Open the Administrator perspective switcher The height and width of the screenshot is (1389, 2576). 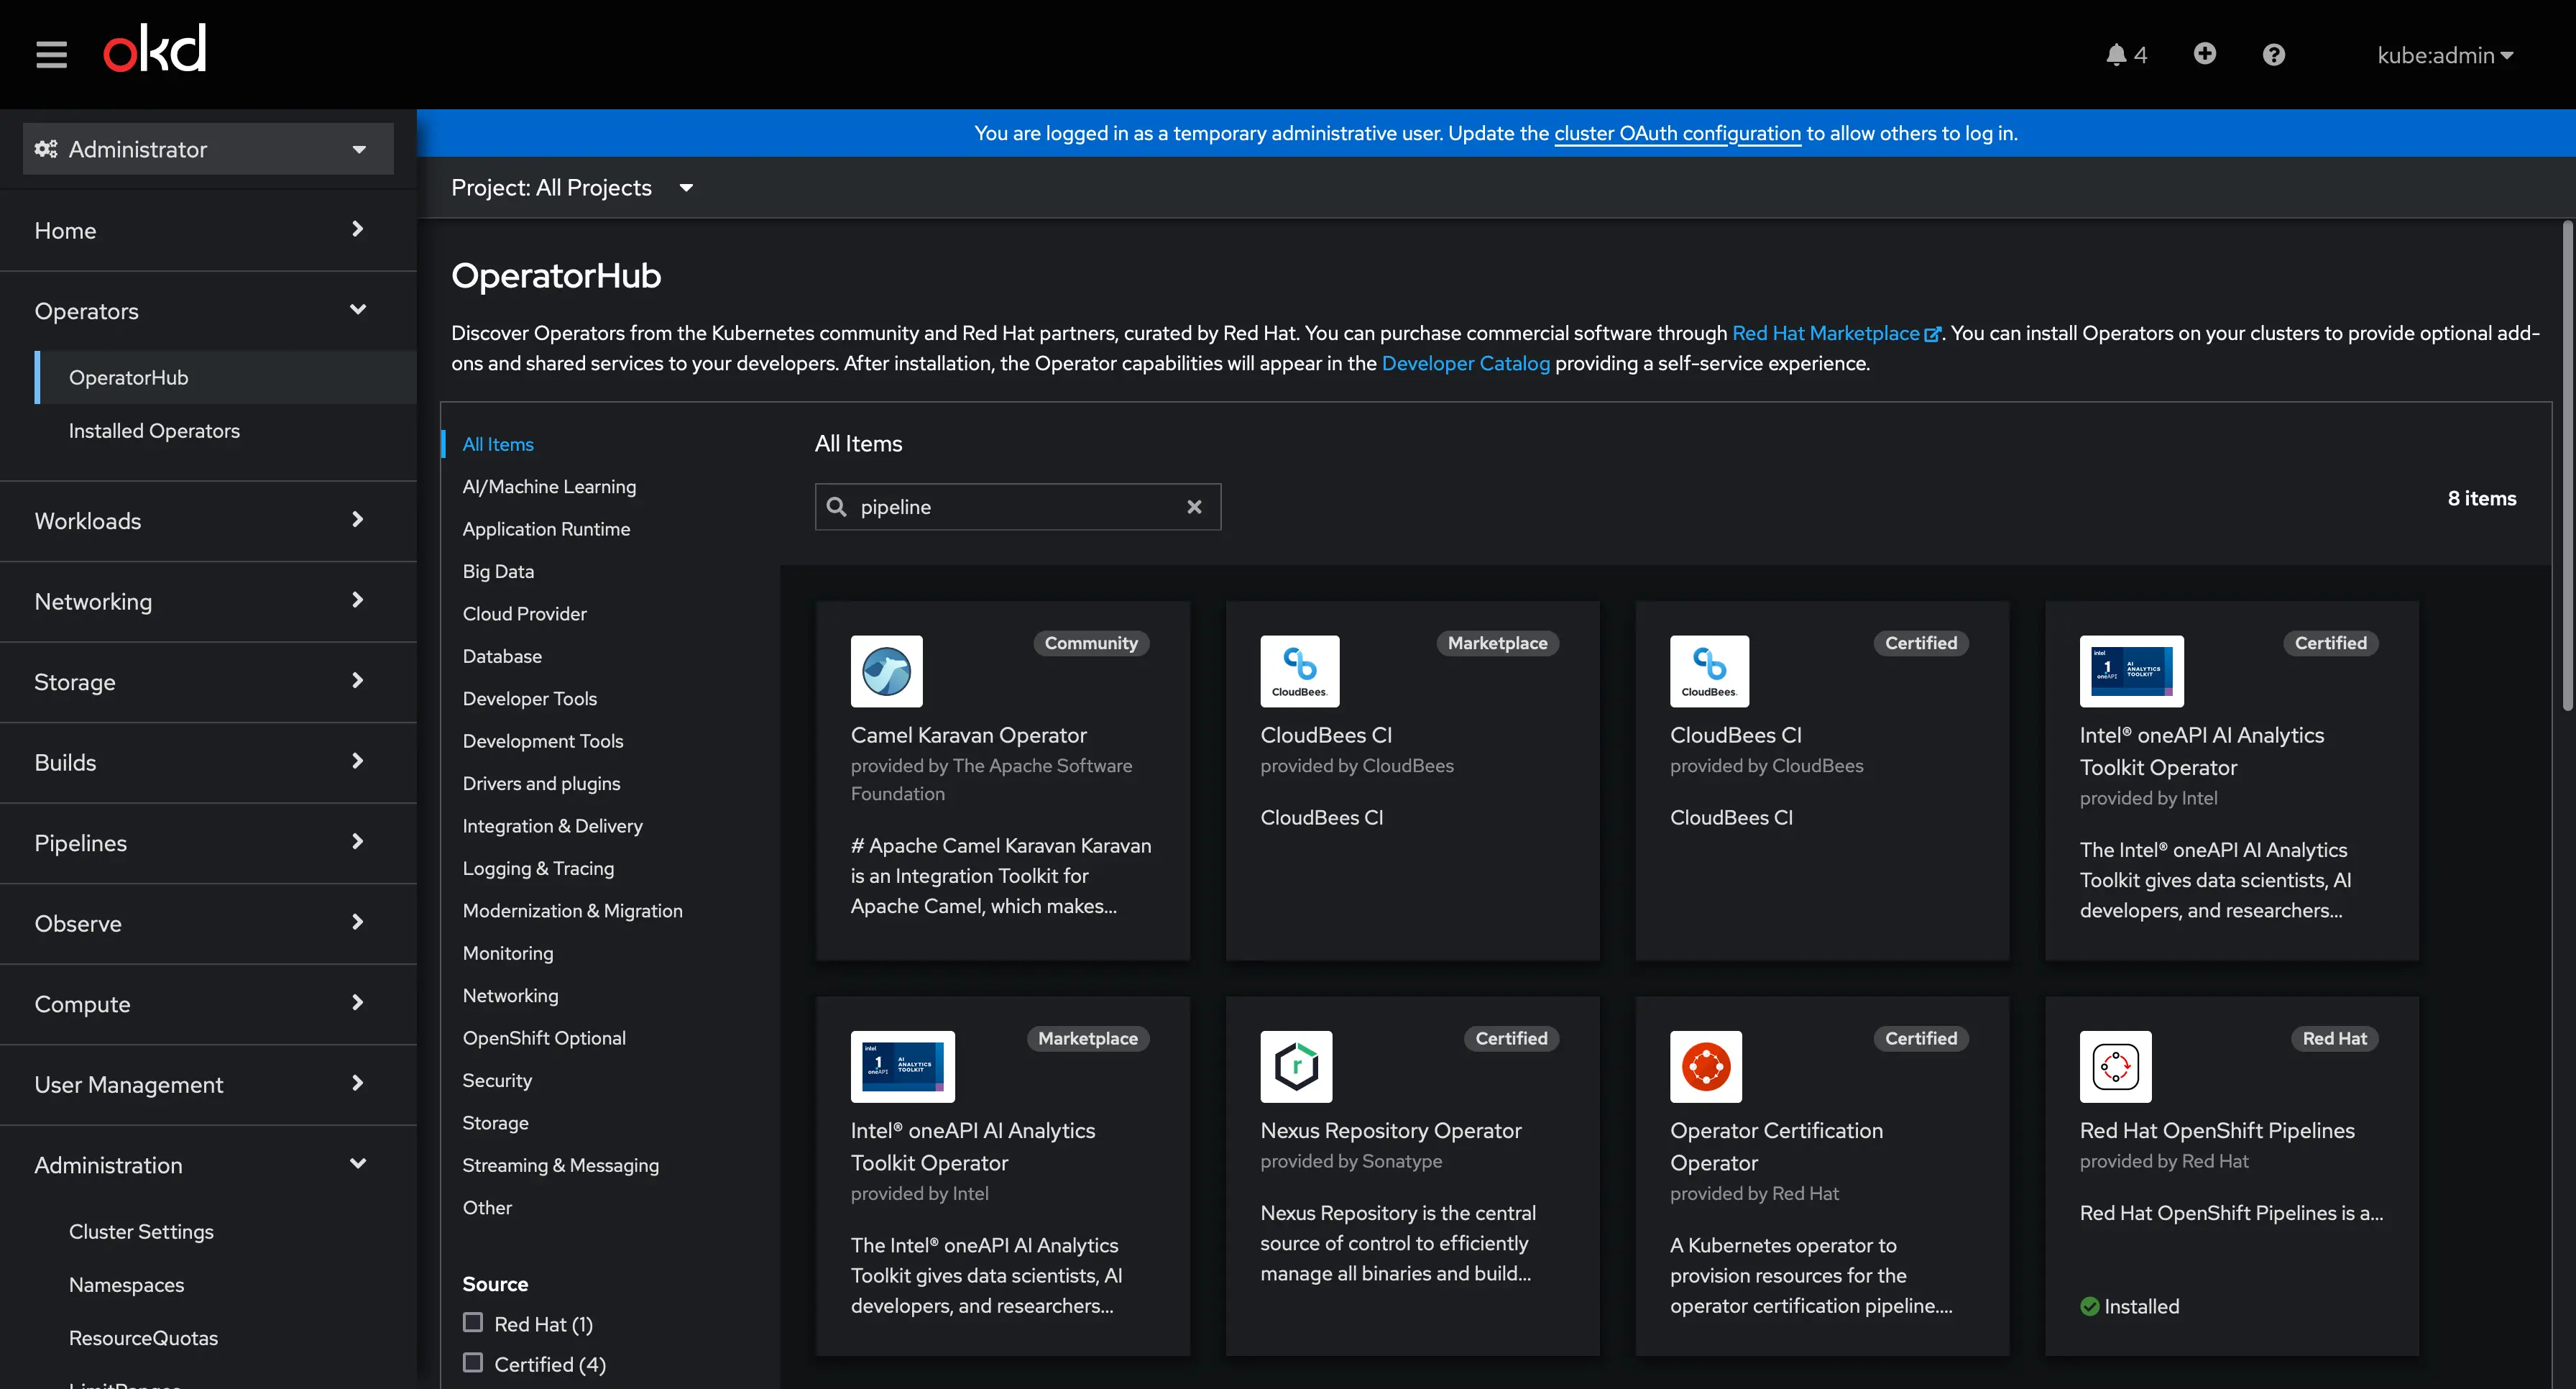(208, 149)
